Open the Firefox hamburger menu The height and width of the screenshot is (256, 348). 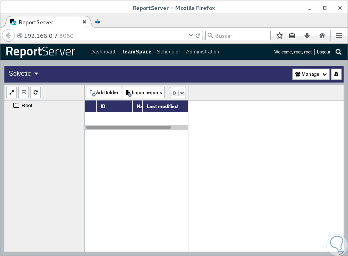339,35
